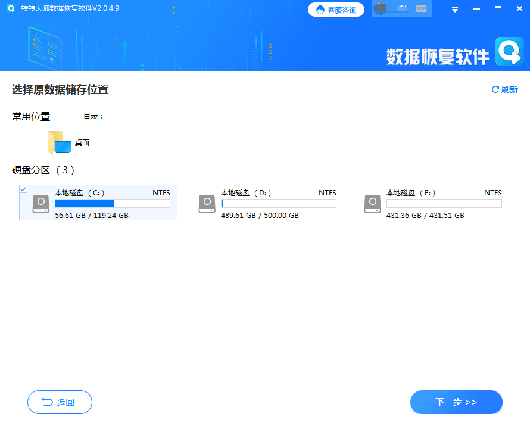Click the 桌面 label text

point(82,142)
